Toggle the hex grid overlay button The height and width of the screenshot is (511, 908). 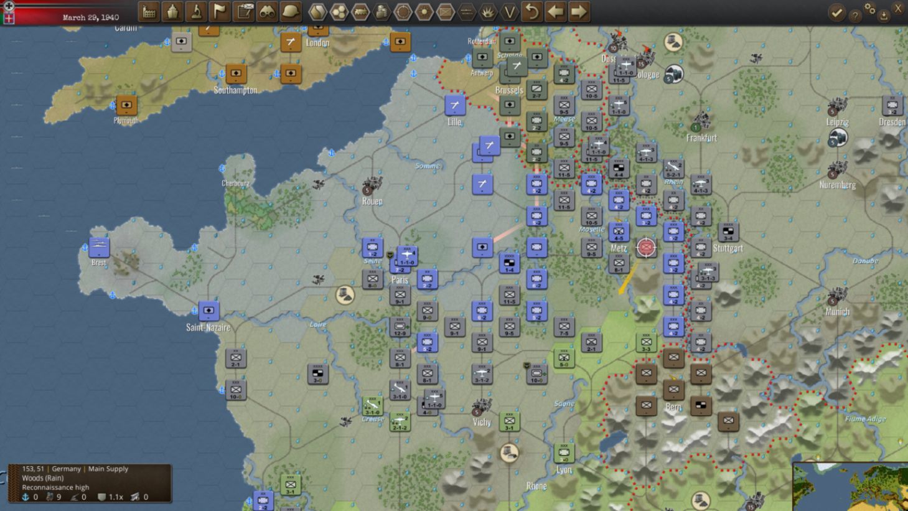[x=339, y=12]
